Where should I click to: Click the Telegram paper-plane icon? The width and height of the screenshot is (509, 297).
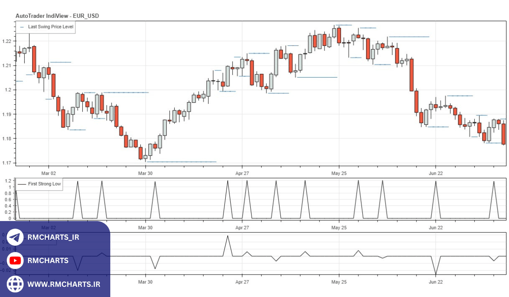click(x=15, y=237)
